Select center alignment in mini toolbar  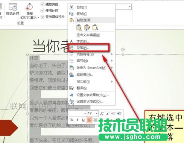point(95,120)
